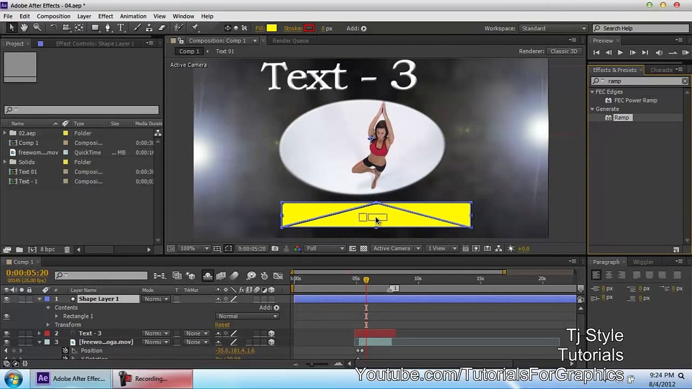Open the Workspace Standard dropdown

(554, 29)
